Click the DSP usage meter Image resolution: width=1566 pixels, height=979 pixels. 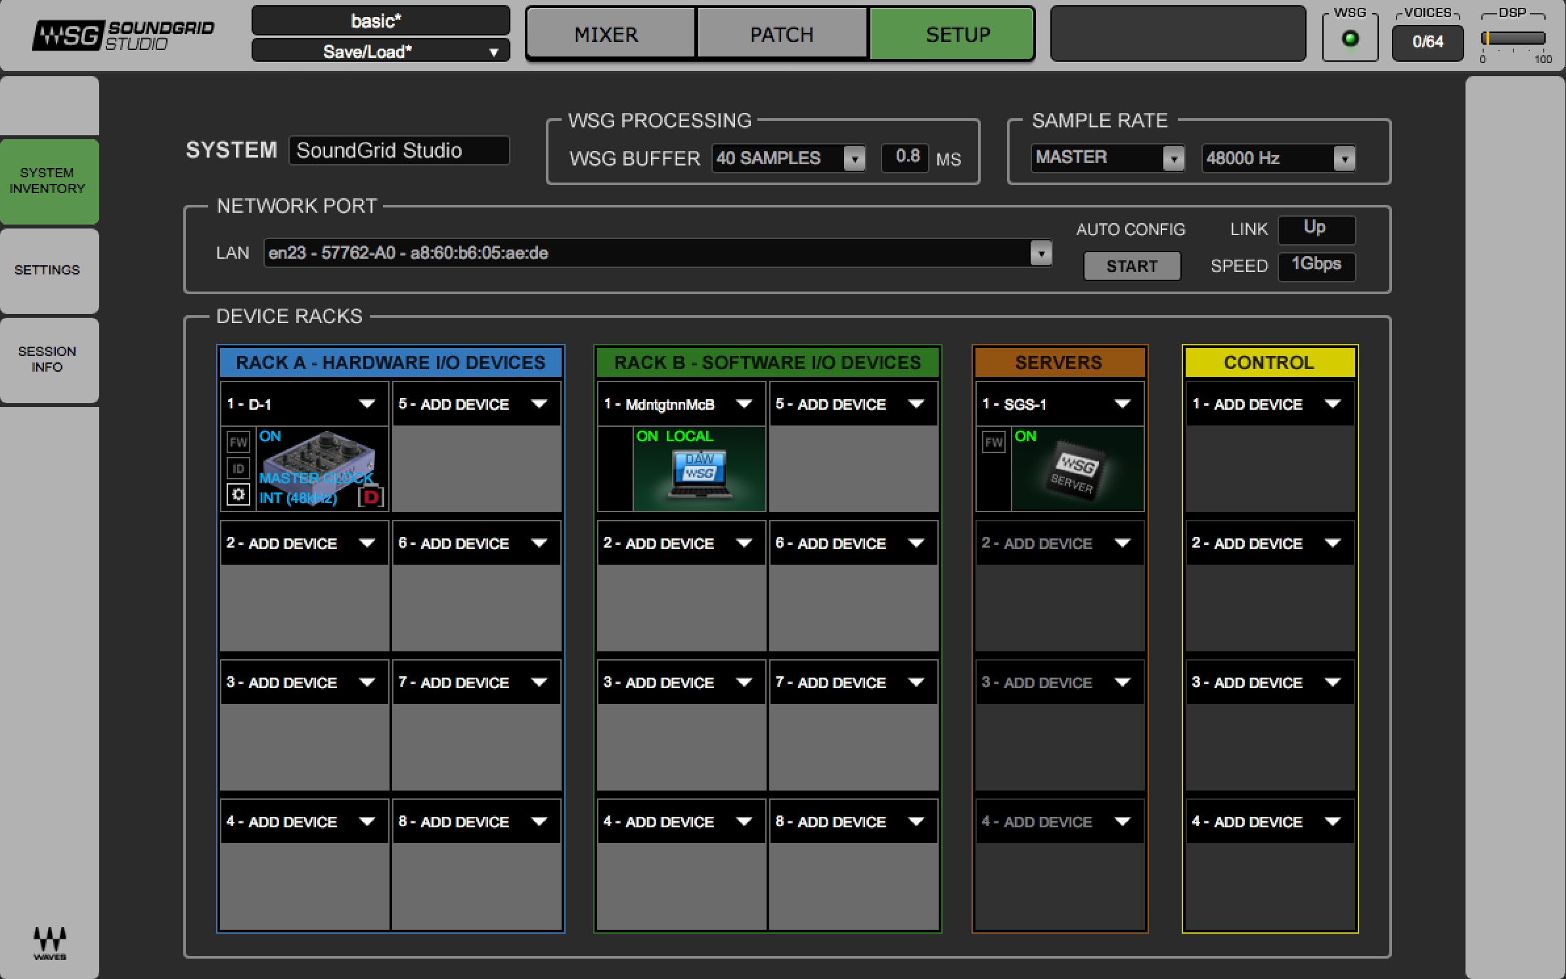coord(1513,38)
